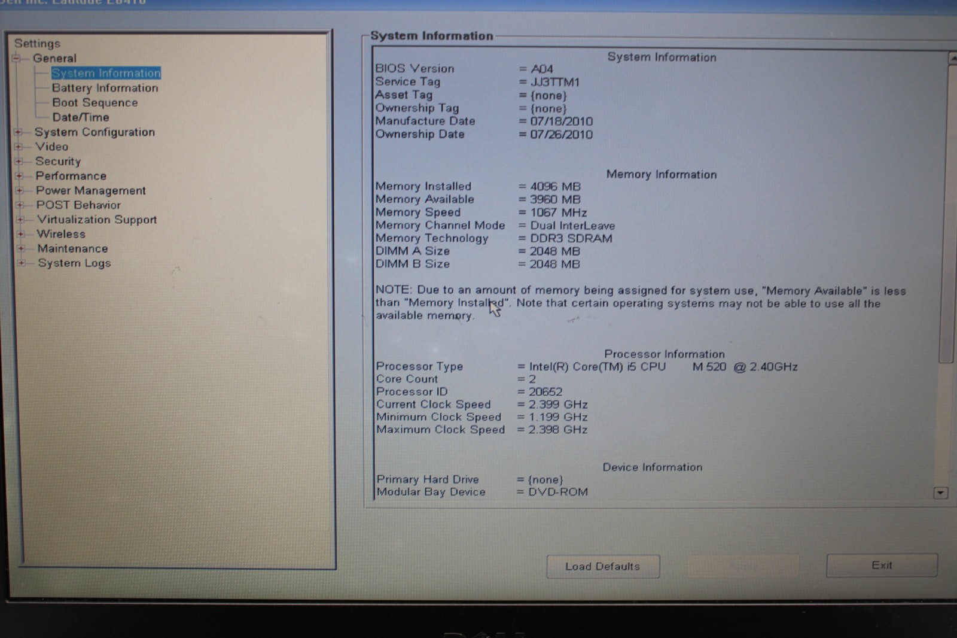The width and height of the screenshot is (957, 638).
Task: Select POST Behavior category label
Action: pyautogui.click(x=78, y=205)
